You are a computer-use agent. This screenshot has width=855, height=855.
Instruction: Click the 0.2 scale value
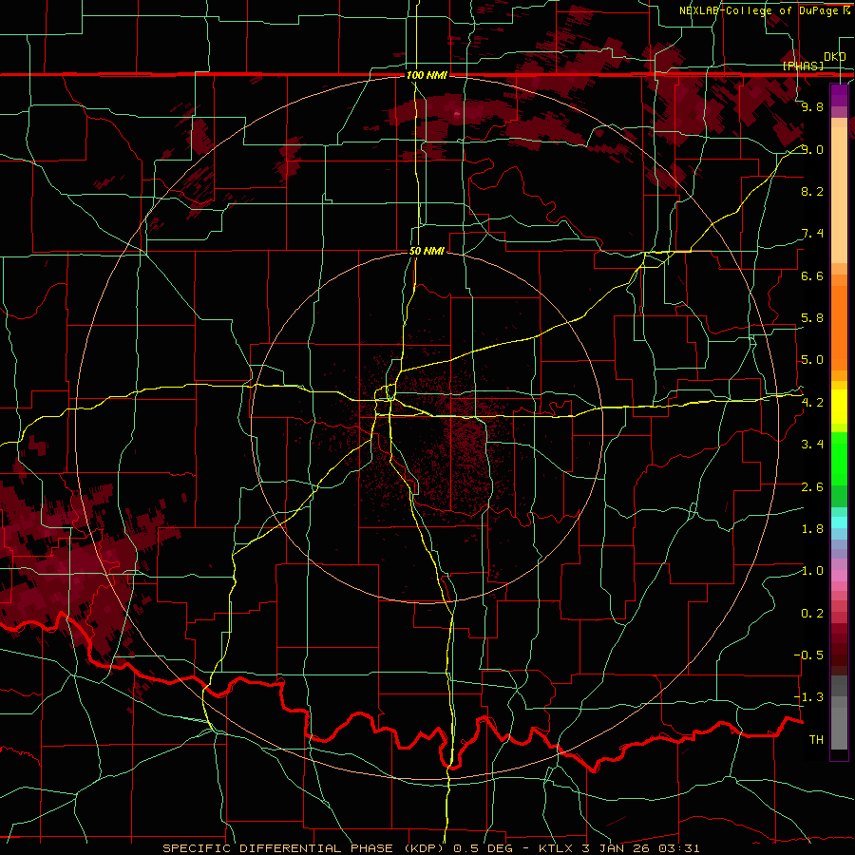812,614
